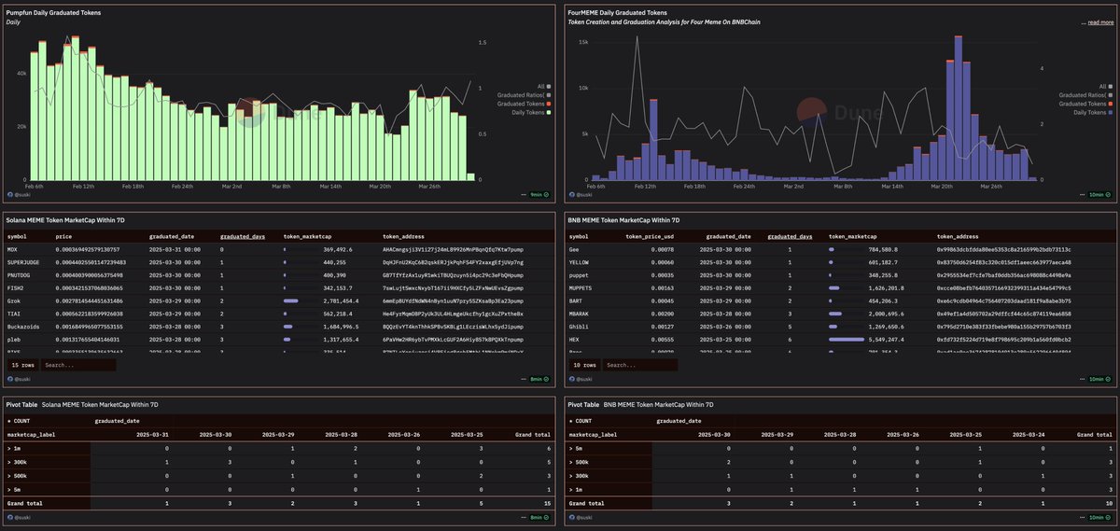
Task: Search within the BNB MEME table
Action: 639,365
